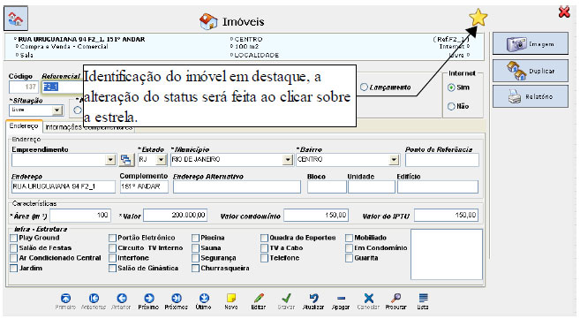
Task: Click the yellow star highlight icon
Action: point(478,18)
